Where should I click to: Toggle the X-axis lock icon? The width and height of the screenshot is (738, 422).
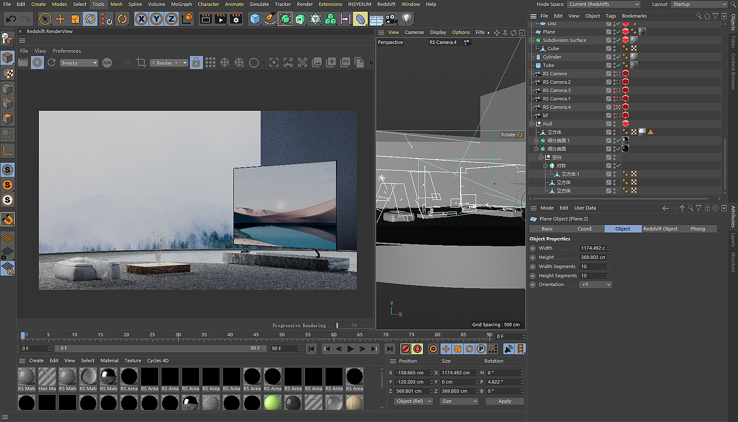141,19
